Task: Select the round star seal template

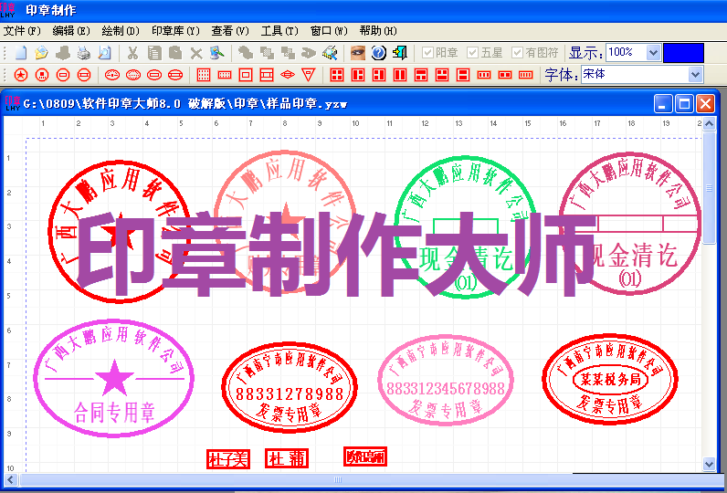Action: [20, 75]
